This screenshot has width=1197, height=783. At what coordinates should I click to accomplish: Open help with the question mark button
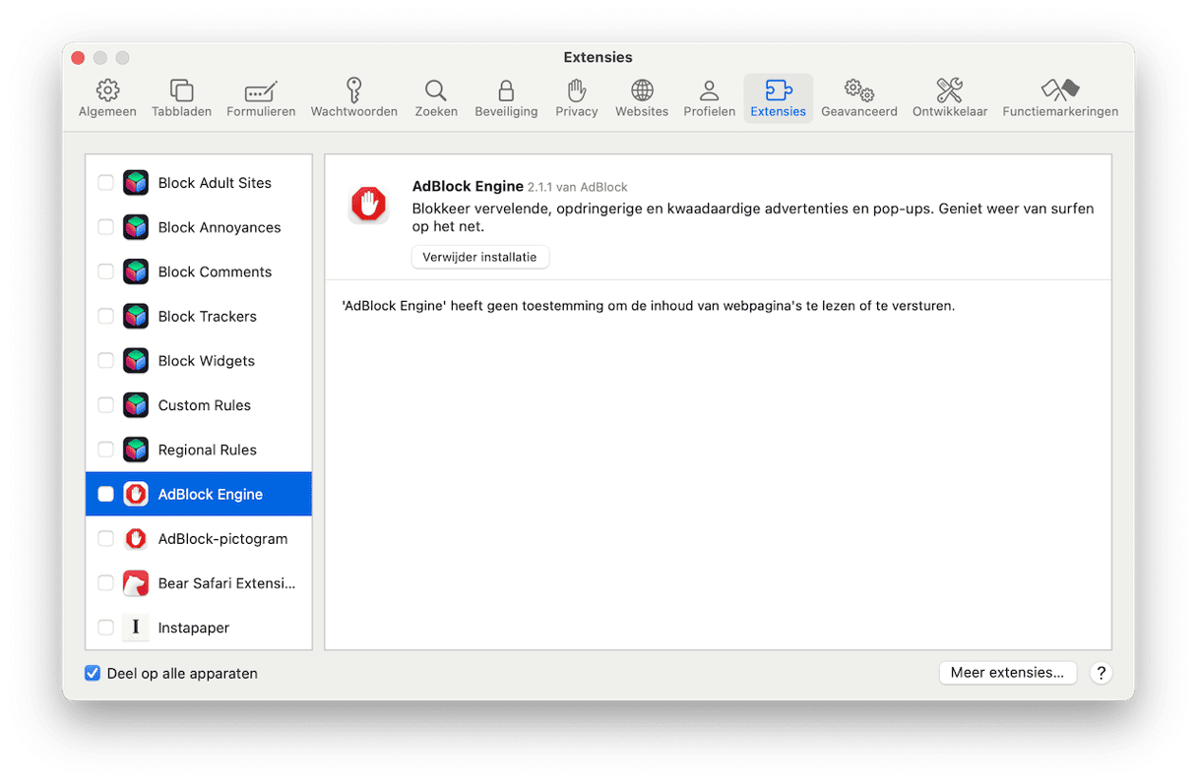click(x=1102, y=673)
